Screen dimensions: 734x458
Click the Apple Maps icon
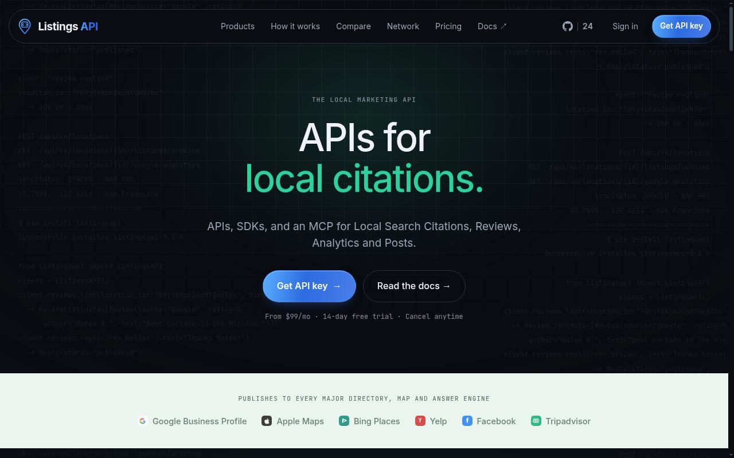pyautogui.click(x=267, y=421)
